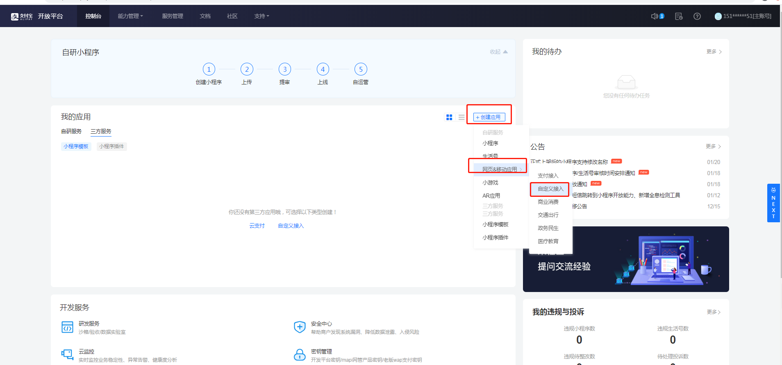Viewport: 782px width, 365px height.
Task: Open 安全中心 shield icon
Action: pyautogui.click(x=300, y=327)
